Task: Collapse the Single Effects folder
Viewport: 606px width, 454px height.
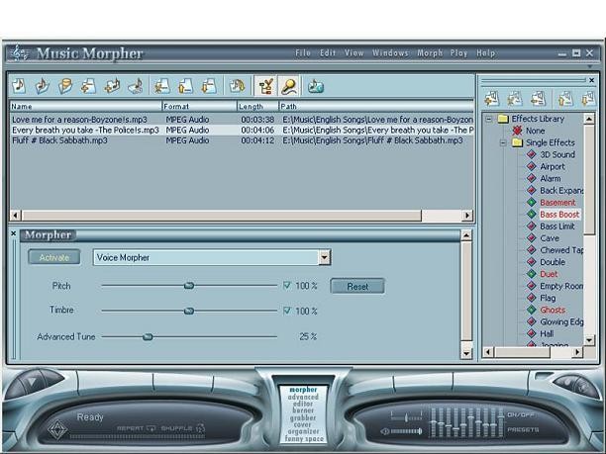Action: (x=503, y=142)
